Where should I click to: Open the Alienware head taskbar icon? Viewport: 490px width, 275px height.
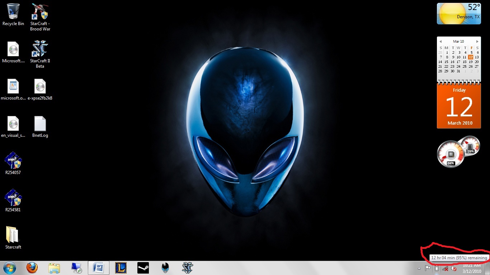tap(165, 268)
